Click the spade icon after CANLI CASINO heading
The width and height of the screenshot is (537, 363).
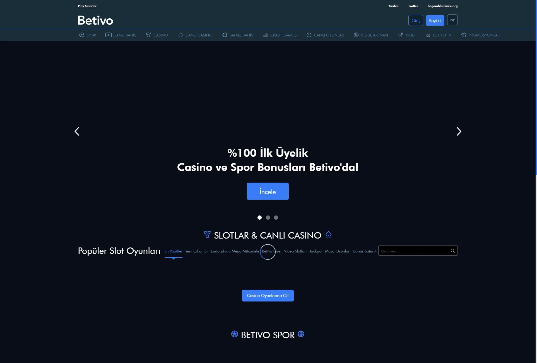coord(329,234)
